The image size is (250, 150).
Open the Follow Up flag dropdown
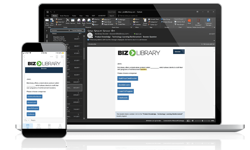point(153,25)
